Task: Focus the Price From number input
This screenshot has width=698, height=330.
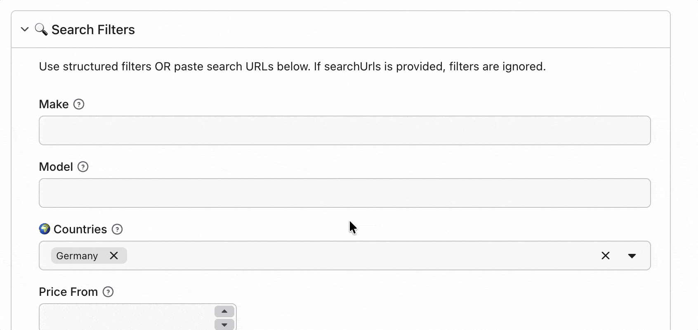Action: coord(127,317)
